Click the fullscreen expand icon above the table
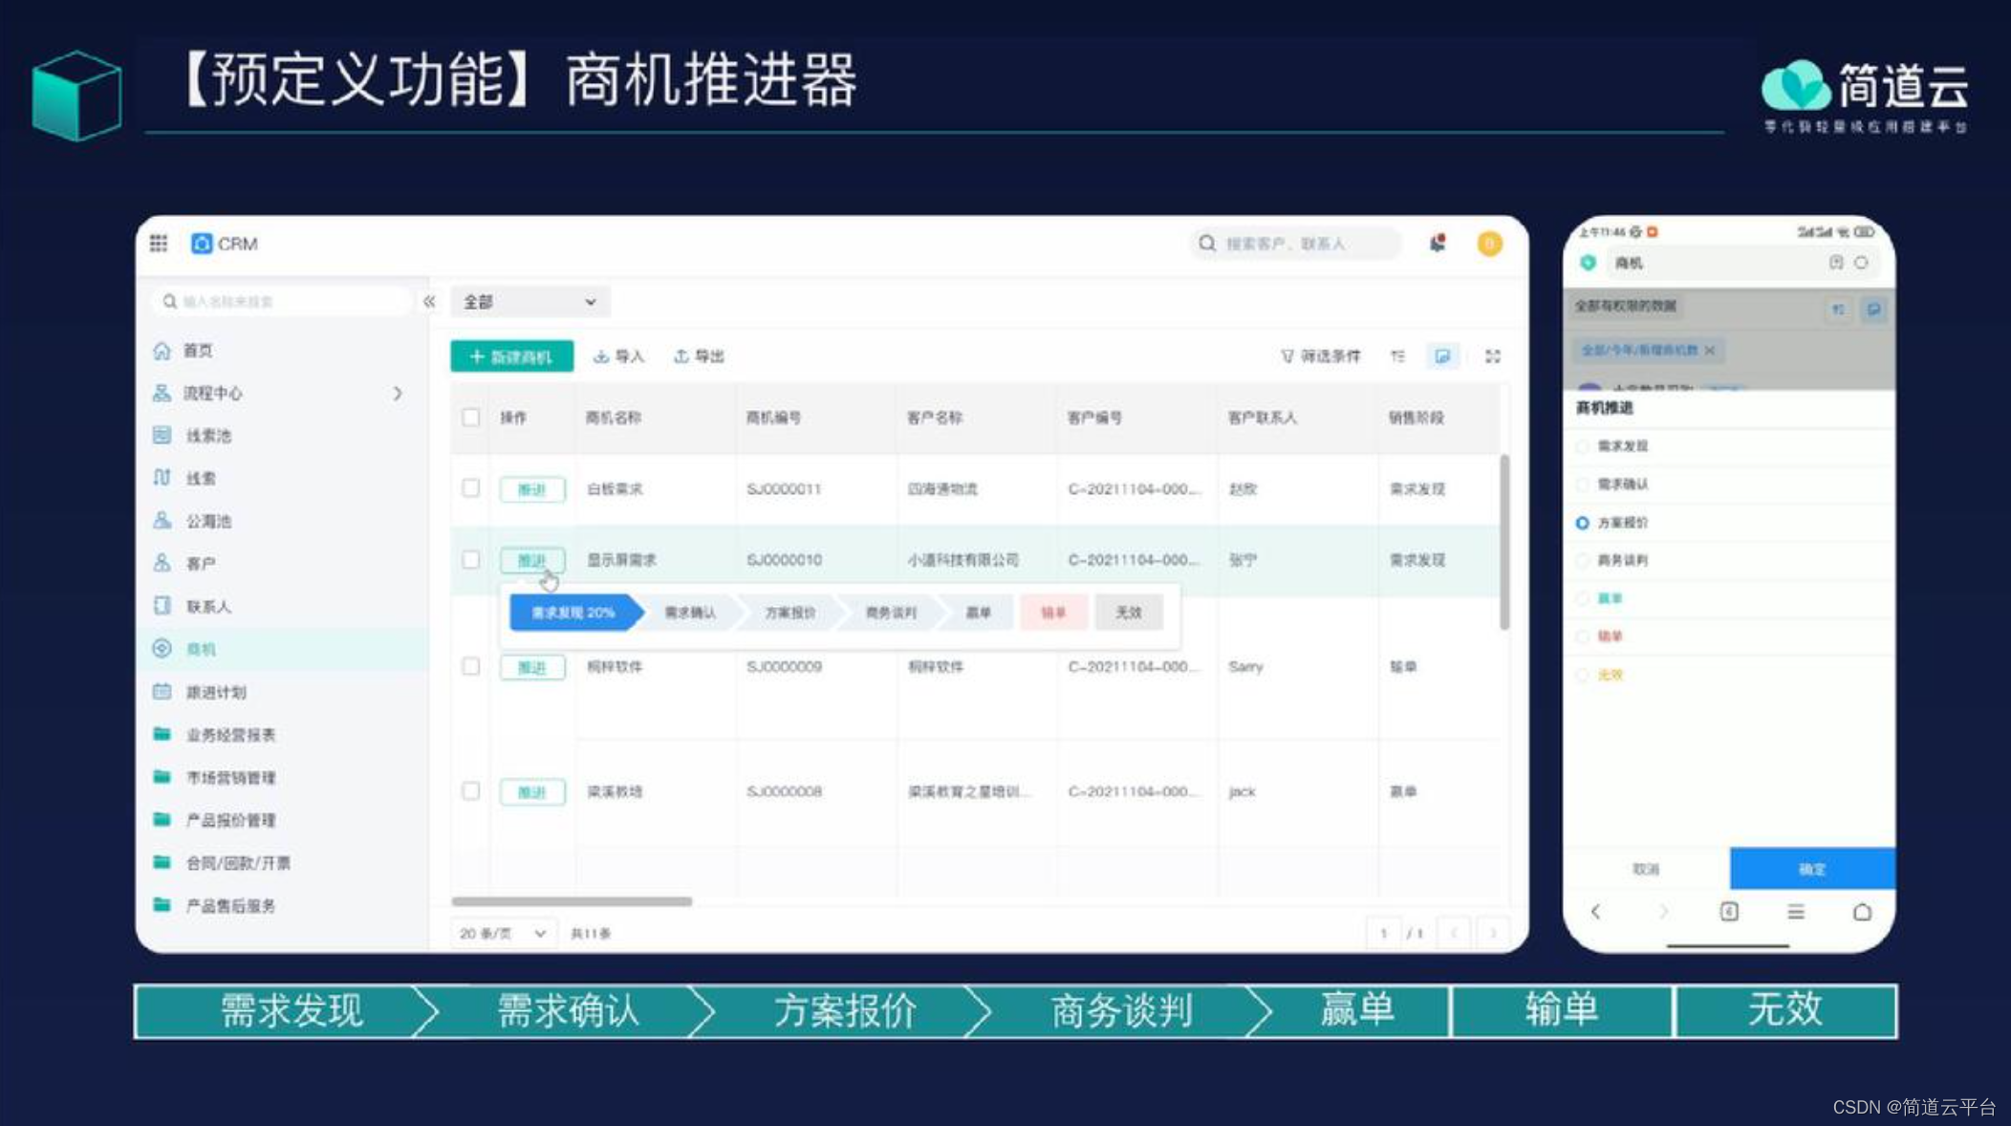Viewport: 2011px width, 1126px height. (x=1493, y=357)
